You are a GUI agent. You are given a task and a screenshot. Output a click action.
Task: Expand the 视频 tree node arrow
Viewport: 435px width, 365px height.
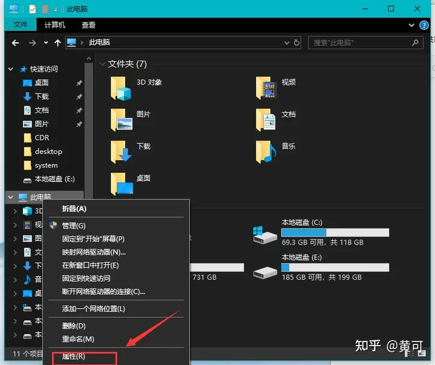point(15,225)
